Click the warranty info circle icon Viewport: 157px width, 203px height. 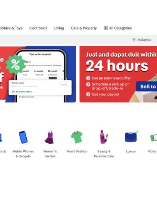(29, 62)
